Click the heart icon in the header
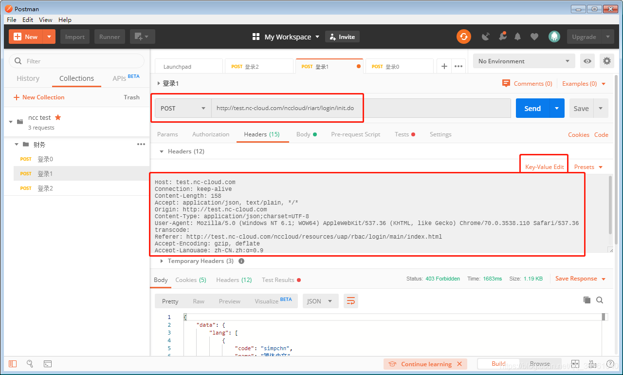The height and width of the screenshot is (375, 623). pyautogui.click(x=534, y=37)
